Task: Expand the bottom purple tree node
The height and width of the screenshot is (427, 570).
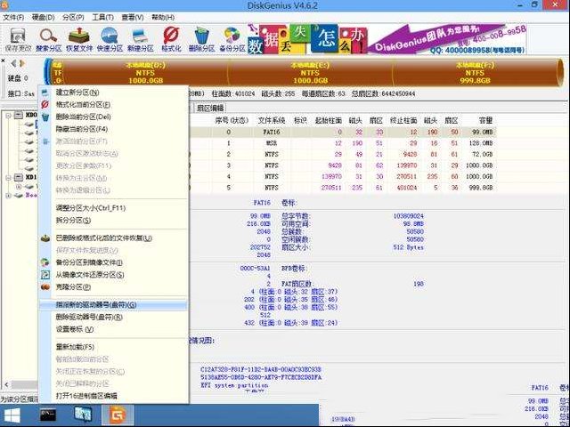Action: coord(8,196)
